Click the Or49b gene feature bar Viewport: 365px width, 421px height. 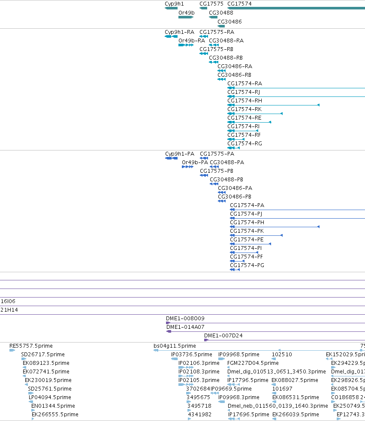coord(186,17)
